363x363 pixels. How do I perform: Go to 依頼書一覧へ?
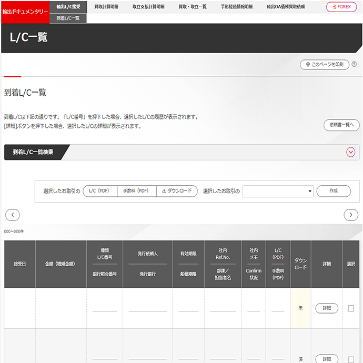(x=341, y=125)
